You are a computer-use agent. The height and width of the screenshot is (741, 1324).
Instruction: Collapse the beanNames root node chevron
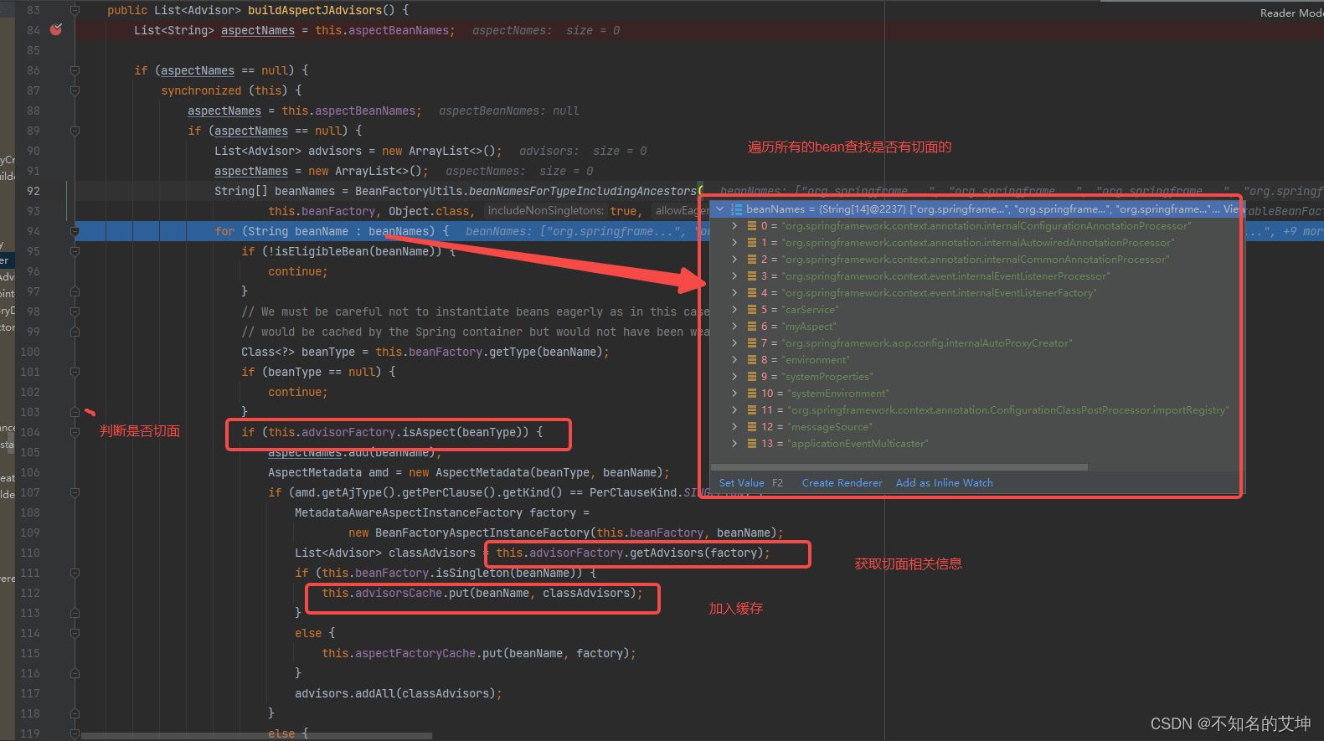pyautogui.click(x=720, y=209)
